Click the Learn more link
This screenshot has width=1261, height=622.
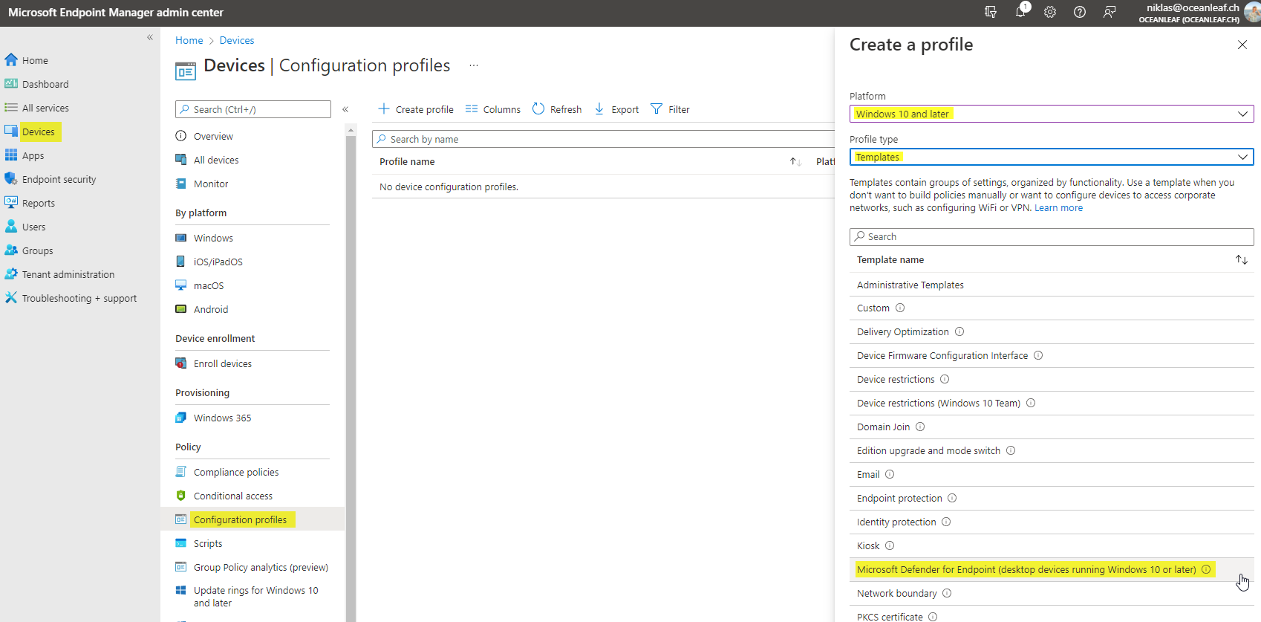coord(1058,208)
